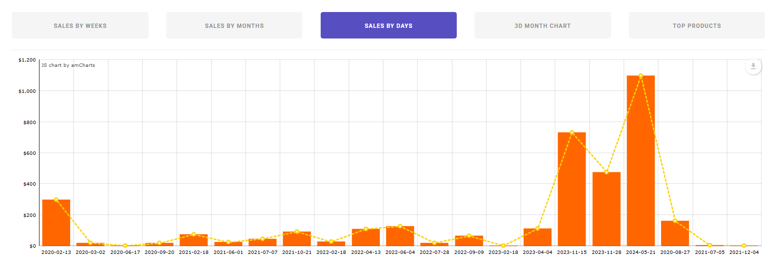Select the orange bar for 2023-11-28

[x=606, y=209]
